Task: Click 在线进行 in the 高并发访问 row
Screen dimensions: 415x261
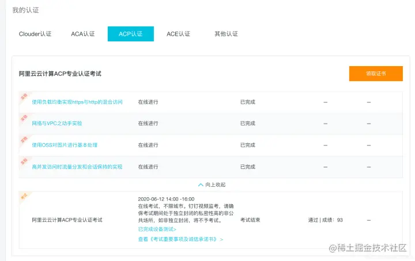Action: click(x=148, y=167)
